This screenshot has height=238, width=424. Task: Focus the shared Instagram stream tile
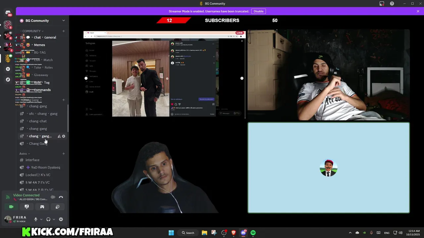point(164,75)
